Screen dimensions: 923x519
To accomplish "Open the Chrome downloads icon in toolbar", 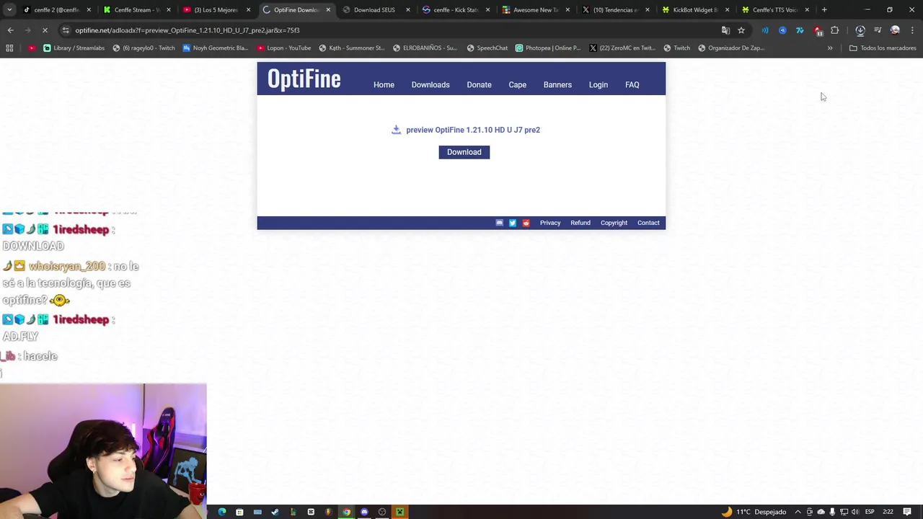I will click(860, 30).
